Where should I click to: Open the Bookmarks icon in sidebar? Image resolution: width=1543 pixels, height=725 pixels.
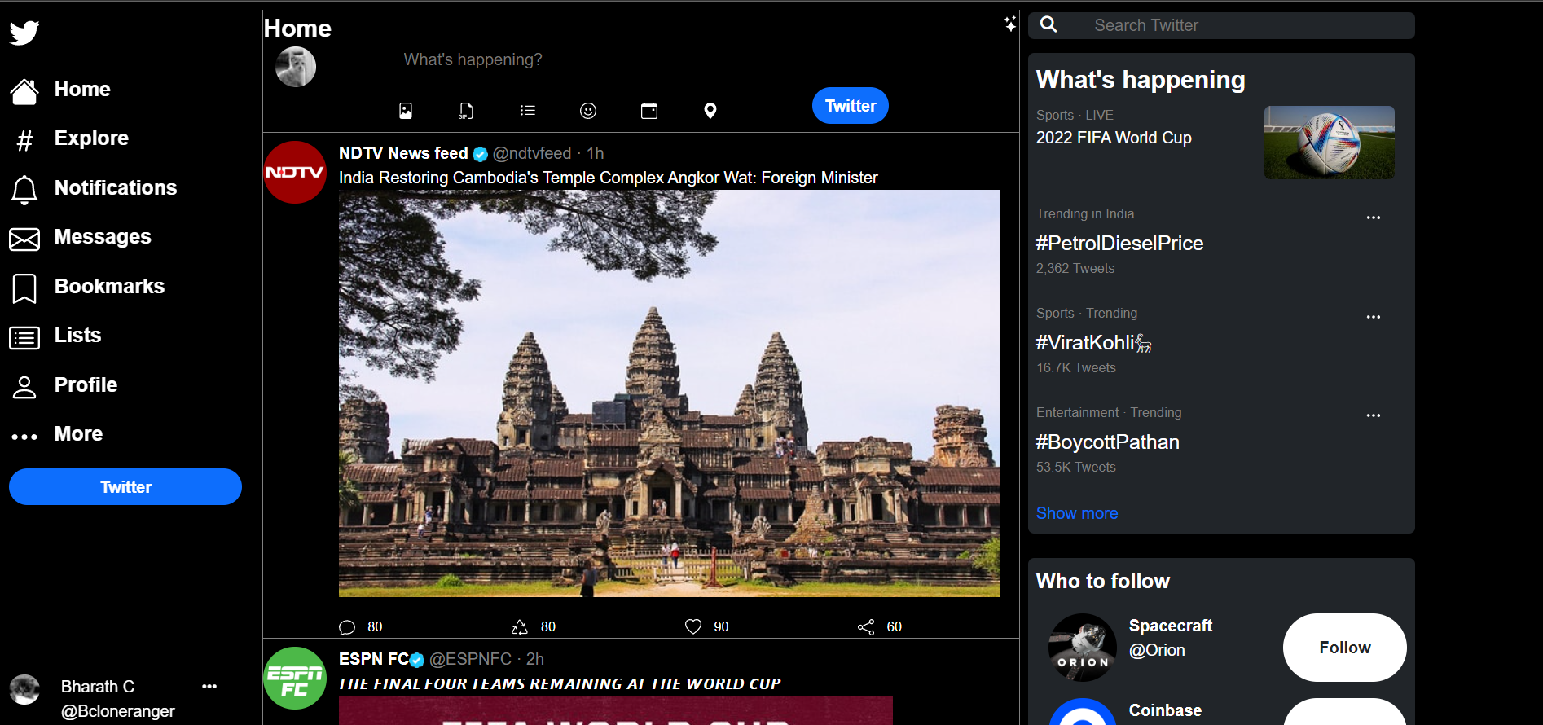click(24, 288)
